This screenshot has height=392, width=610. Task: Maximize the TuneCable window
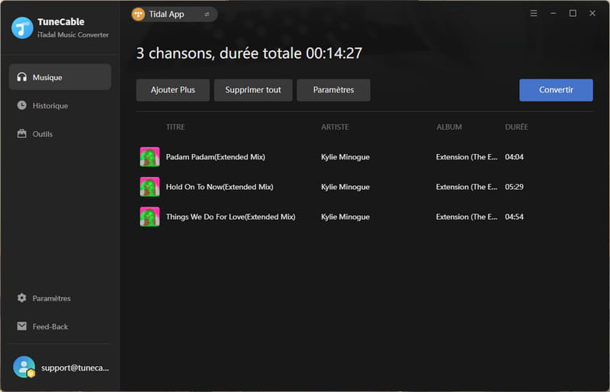tap(573, 13)
